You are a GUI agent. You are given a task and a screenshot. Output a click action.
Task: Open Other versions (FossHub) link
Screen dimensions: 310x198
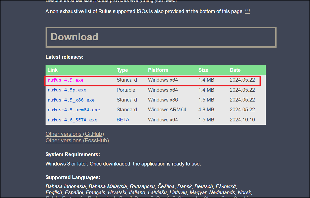pos(77,141)
